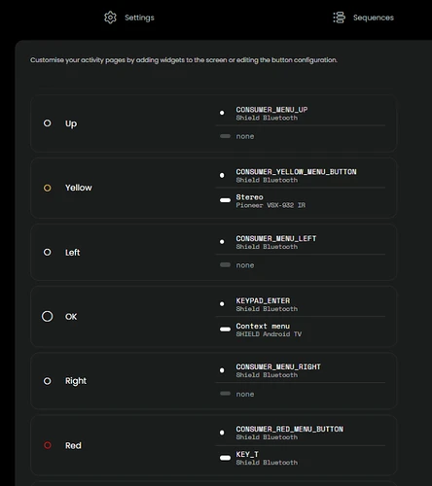This screenshot has width=432, height=486.
Task: Open KEY_T long press assignment
Action: 301,458
